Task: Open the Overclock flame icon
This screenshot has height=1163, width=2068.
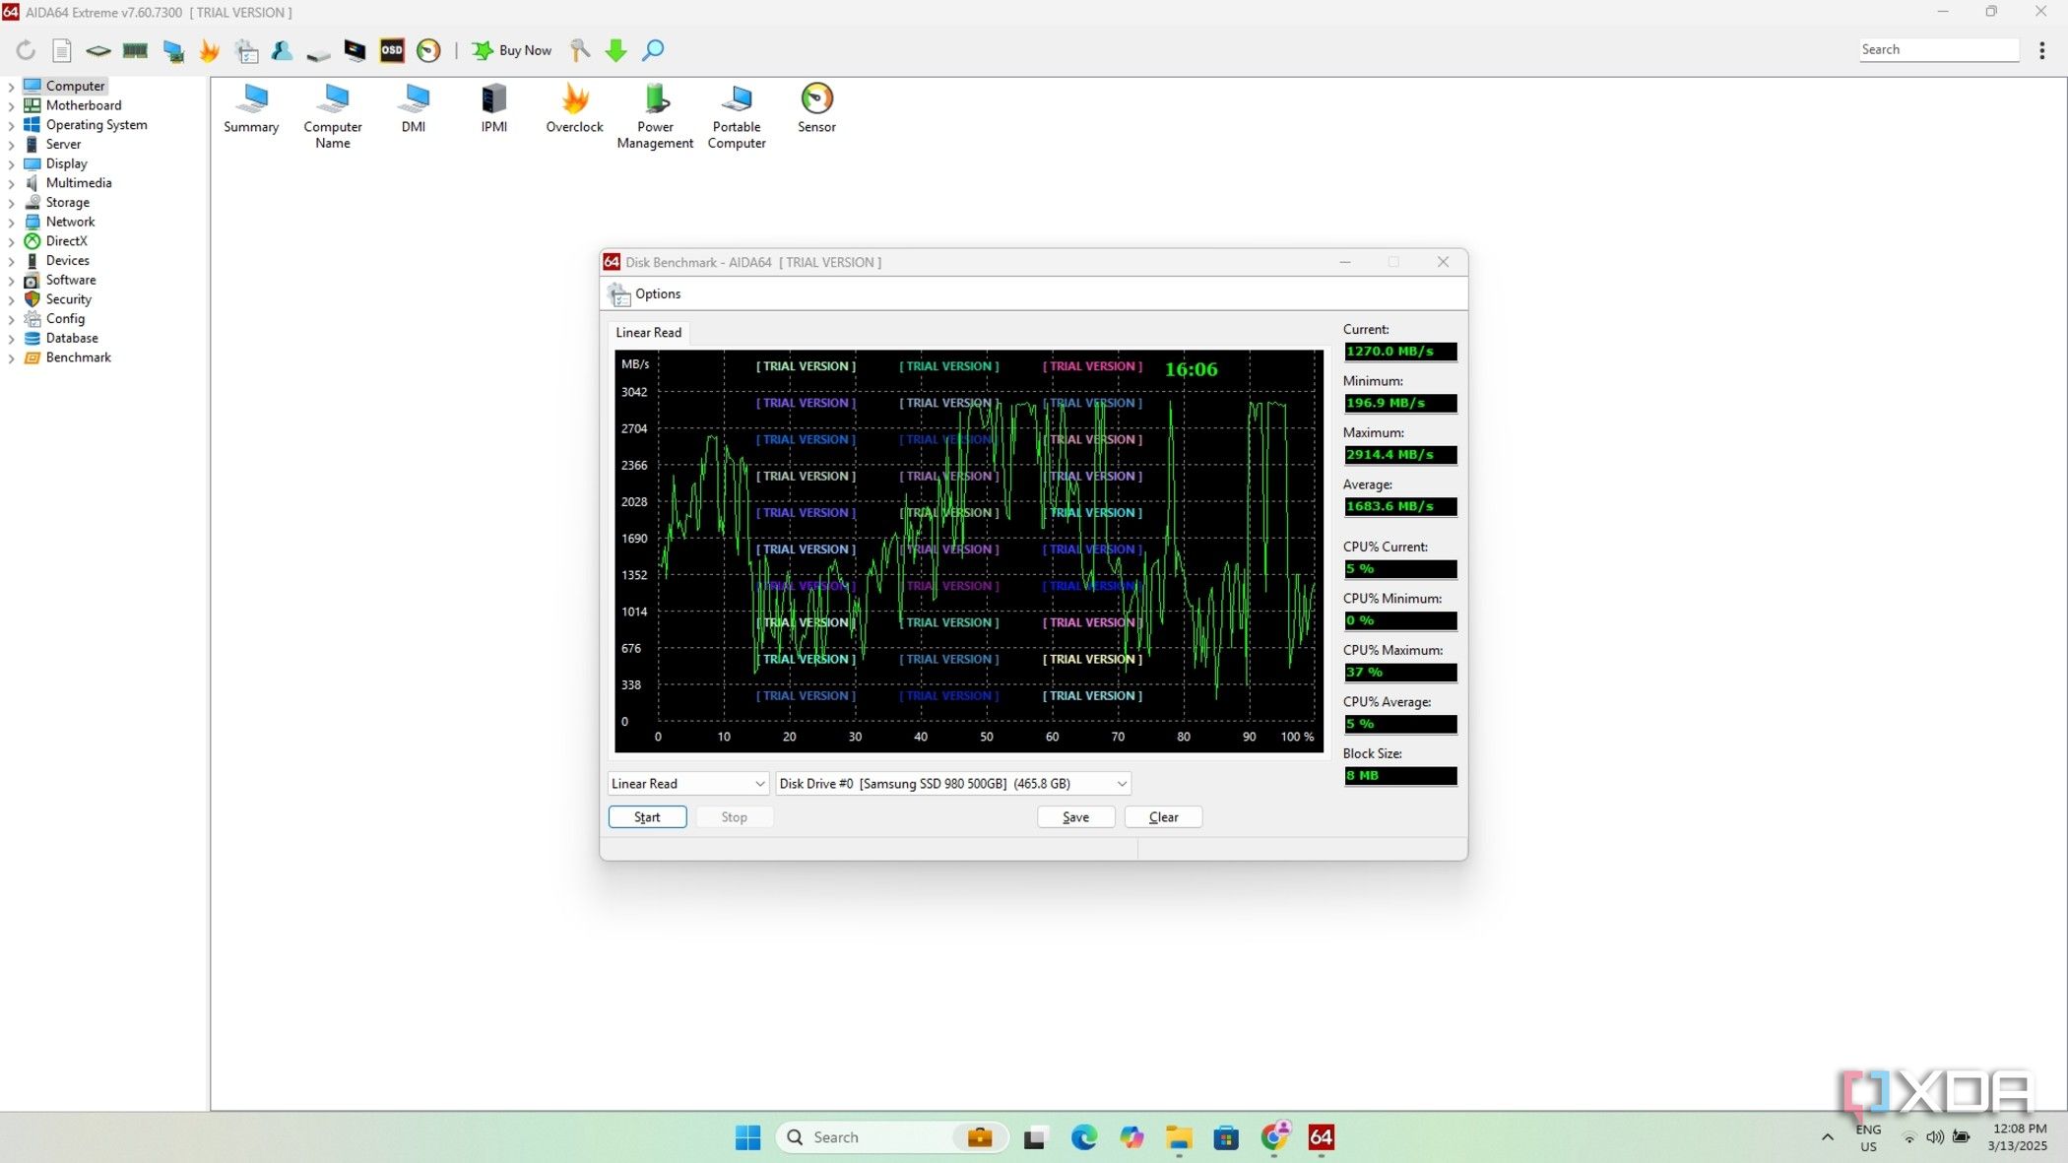Action: pyautogui.click(x=575, y=108)
